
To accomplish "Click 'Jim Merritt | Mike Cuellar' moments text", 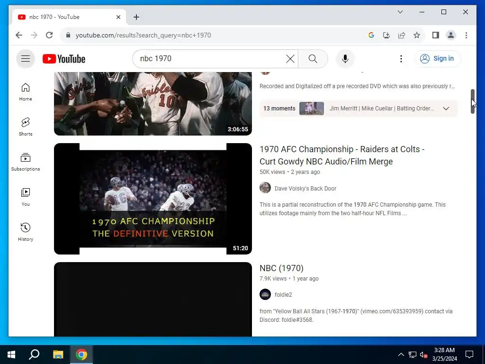I will (382, 109).
